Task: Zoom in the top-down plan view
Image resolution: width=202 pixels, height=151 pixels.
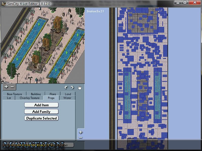Action: 81,132
